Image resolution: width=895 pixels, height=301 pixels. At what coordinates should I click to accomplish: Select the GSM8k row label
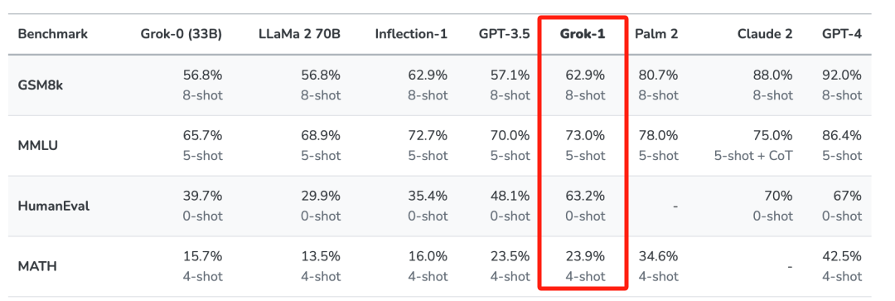pos(39,85)
